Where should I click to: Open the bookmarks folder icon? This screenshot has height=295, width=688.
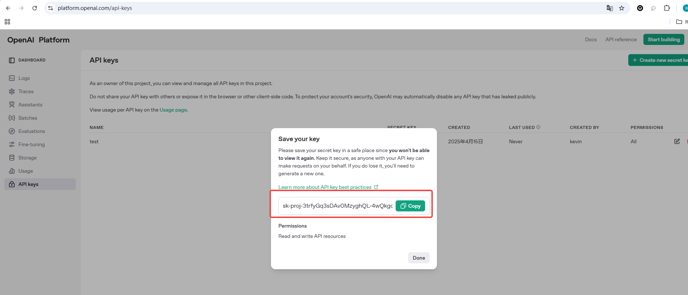click(679, 22)
